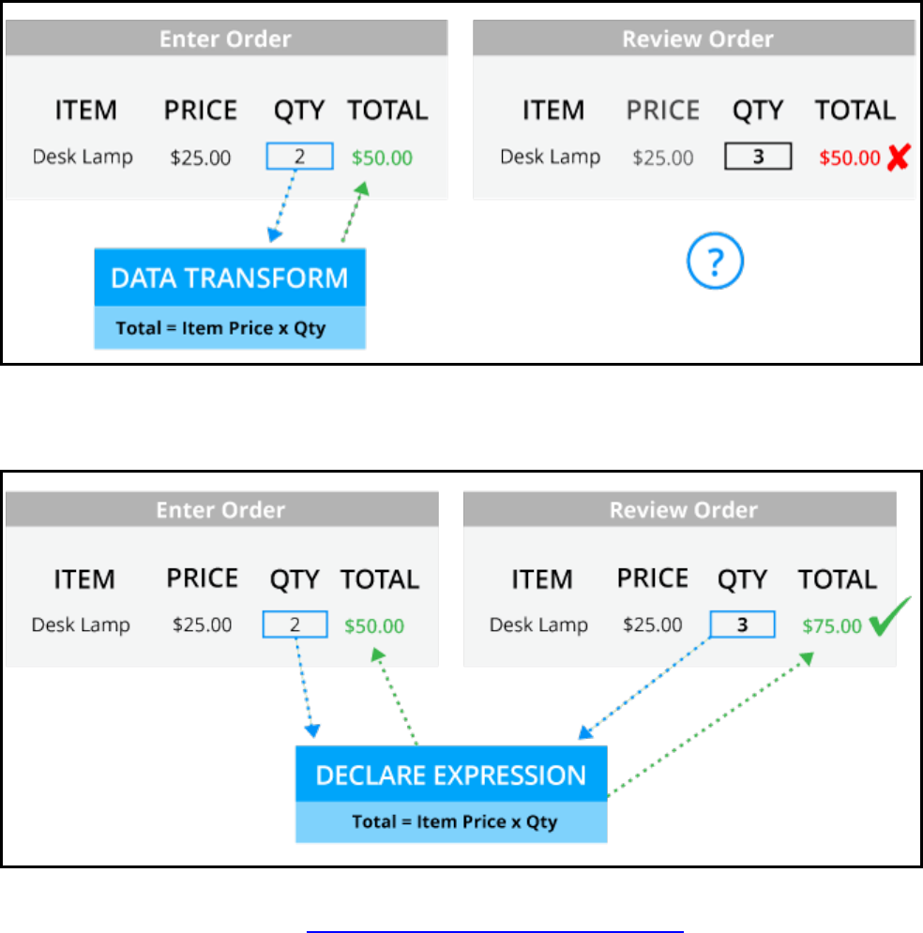Click the red $50.00 total

coord(849,158)
